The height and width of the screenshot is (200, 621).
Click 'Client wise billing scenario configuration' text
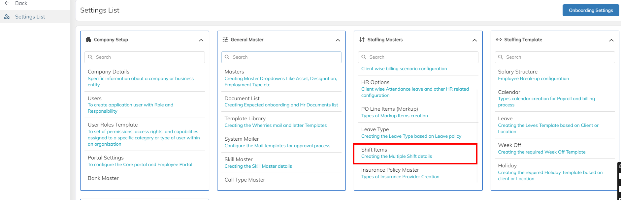404,69
